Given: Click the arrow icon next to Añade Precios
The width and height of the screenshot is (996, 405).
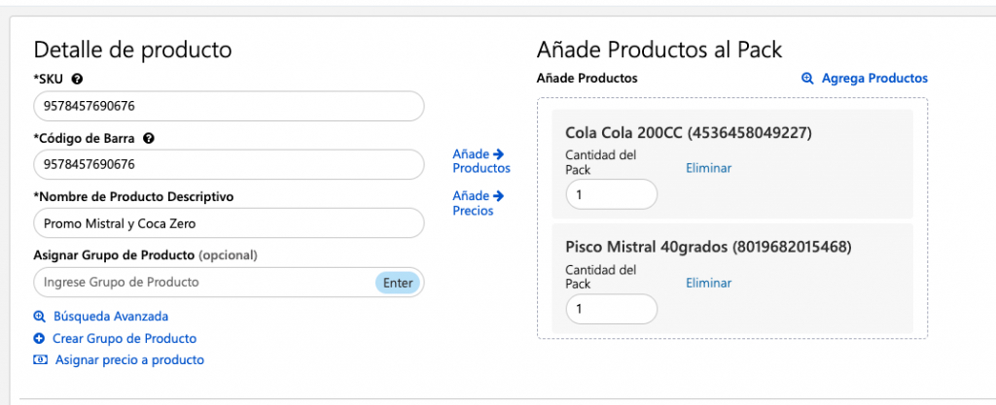Looking at the screenshot, I should pos(498,195).
